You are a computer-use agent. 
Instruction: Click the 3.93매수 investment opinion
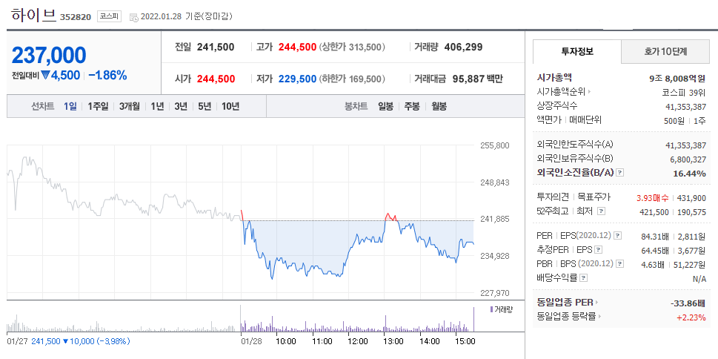tap(653, 198)
